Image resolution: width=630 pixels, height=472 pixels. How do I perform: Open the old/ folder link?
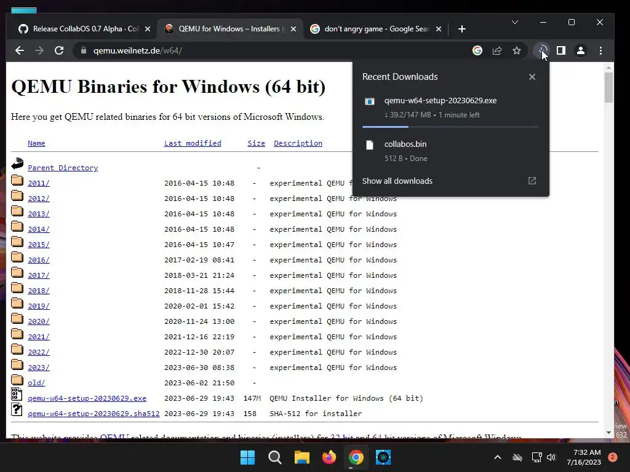pos(36,383)
